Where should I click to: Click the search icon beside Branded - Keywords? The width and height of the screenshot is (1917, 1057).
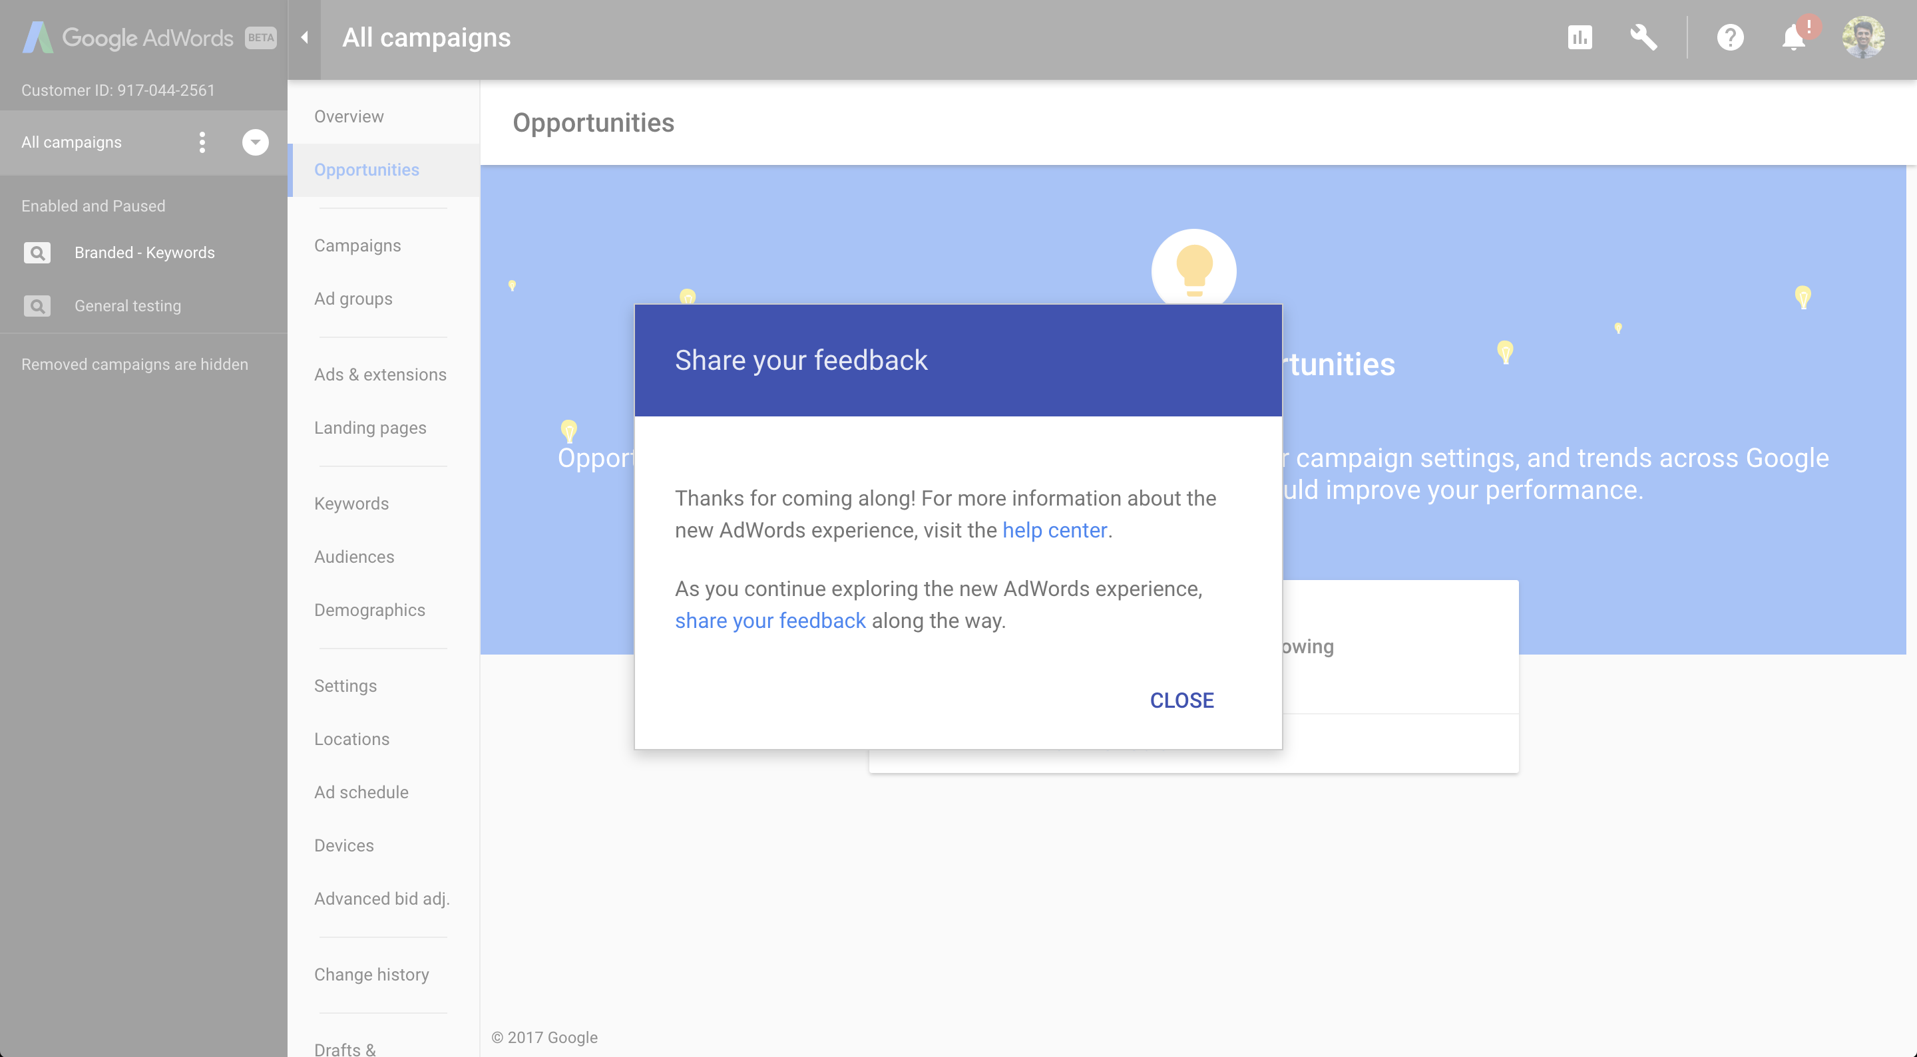pyautogui.click(x=37, y=253)
